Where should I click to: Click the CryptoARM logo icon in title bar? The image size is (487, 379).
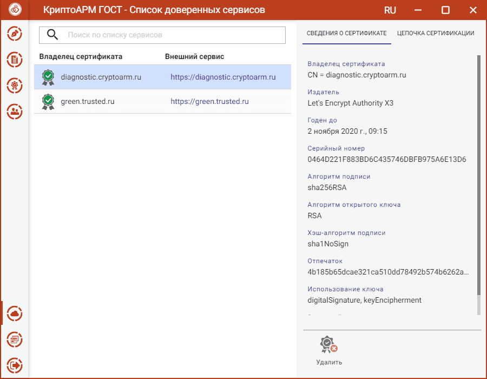click(15, 9)
